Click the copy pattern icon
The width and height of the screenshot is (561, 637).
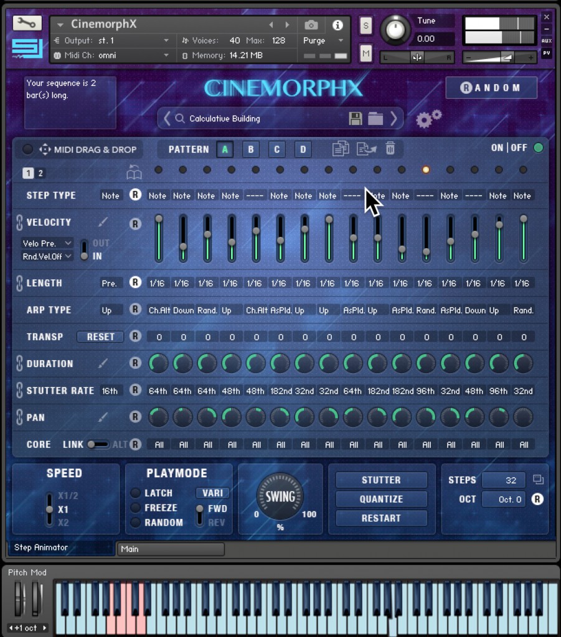click(x=340, y=149)
